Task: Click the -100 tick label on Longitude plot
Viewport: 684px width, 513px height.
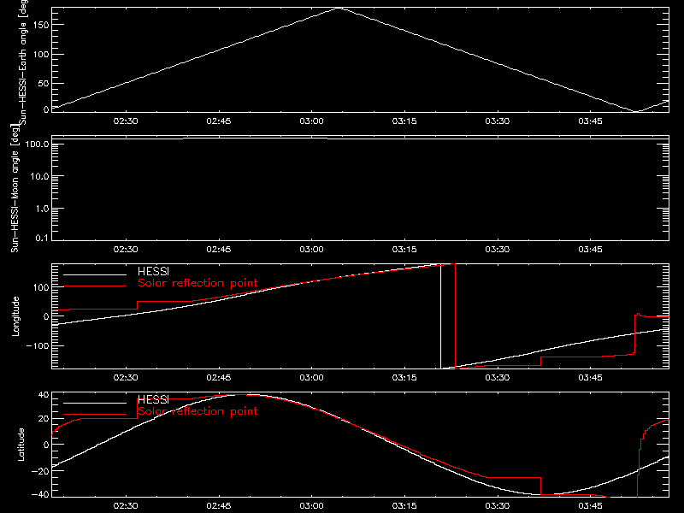Action: click(38, 345)
